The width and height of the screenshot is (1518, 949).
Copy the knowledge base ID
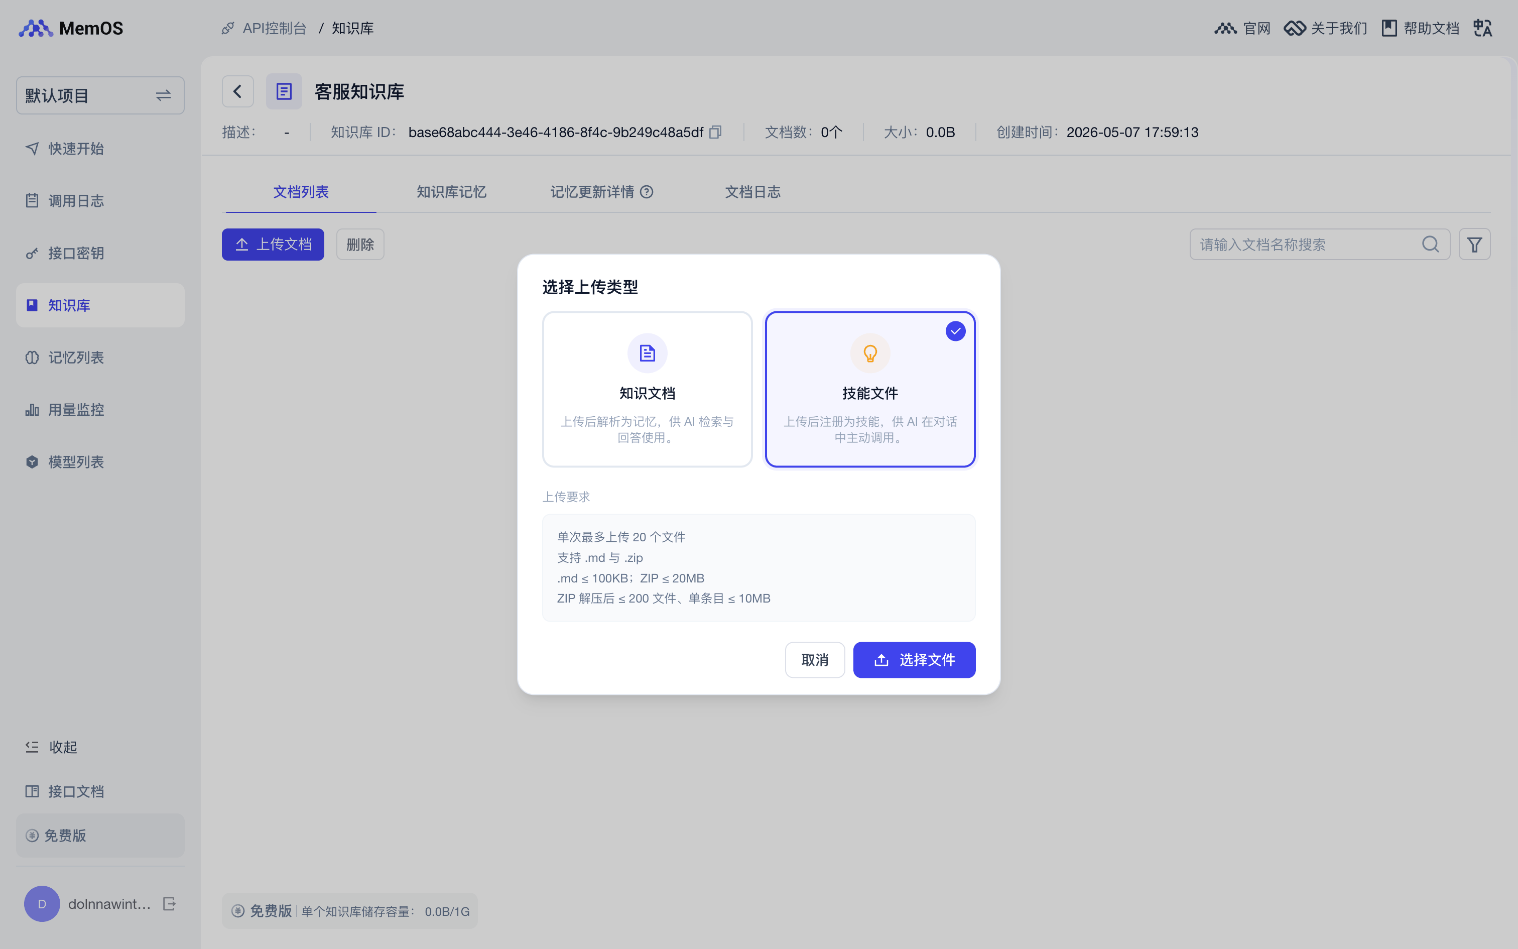click(715, 132)
